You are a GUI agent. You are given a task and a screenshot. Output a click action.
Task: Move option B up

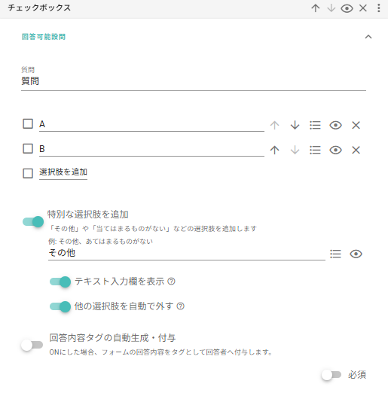[x=274, y=150]
